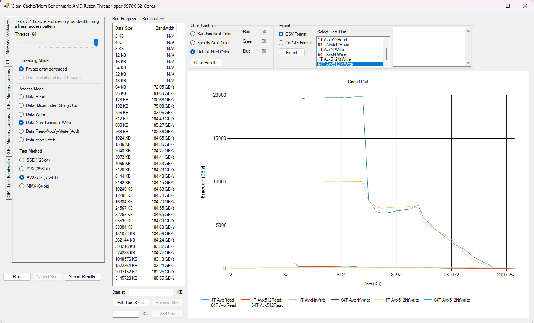Image resolution: width=534 pixels, height=323 pixels.
Task: Click the 64 KB result row
Action: click(x=145, y=87)
